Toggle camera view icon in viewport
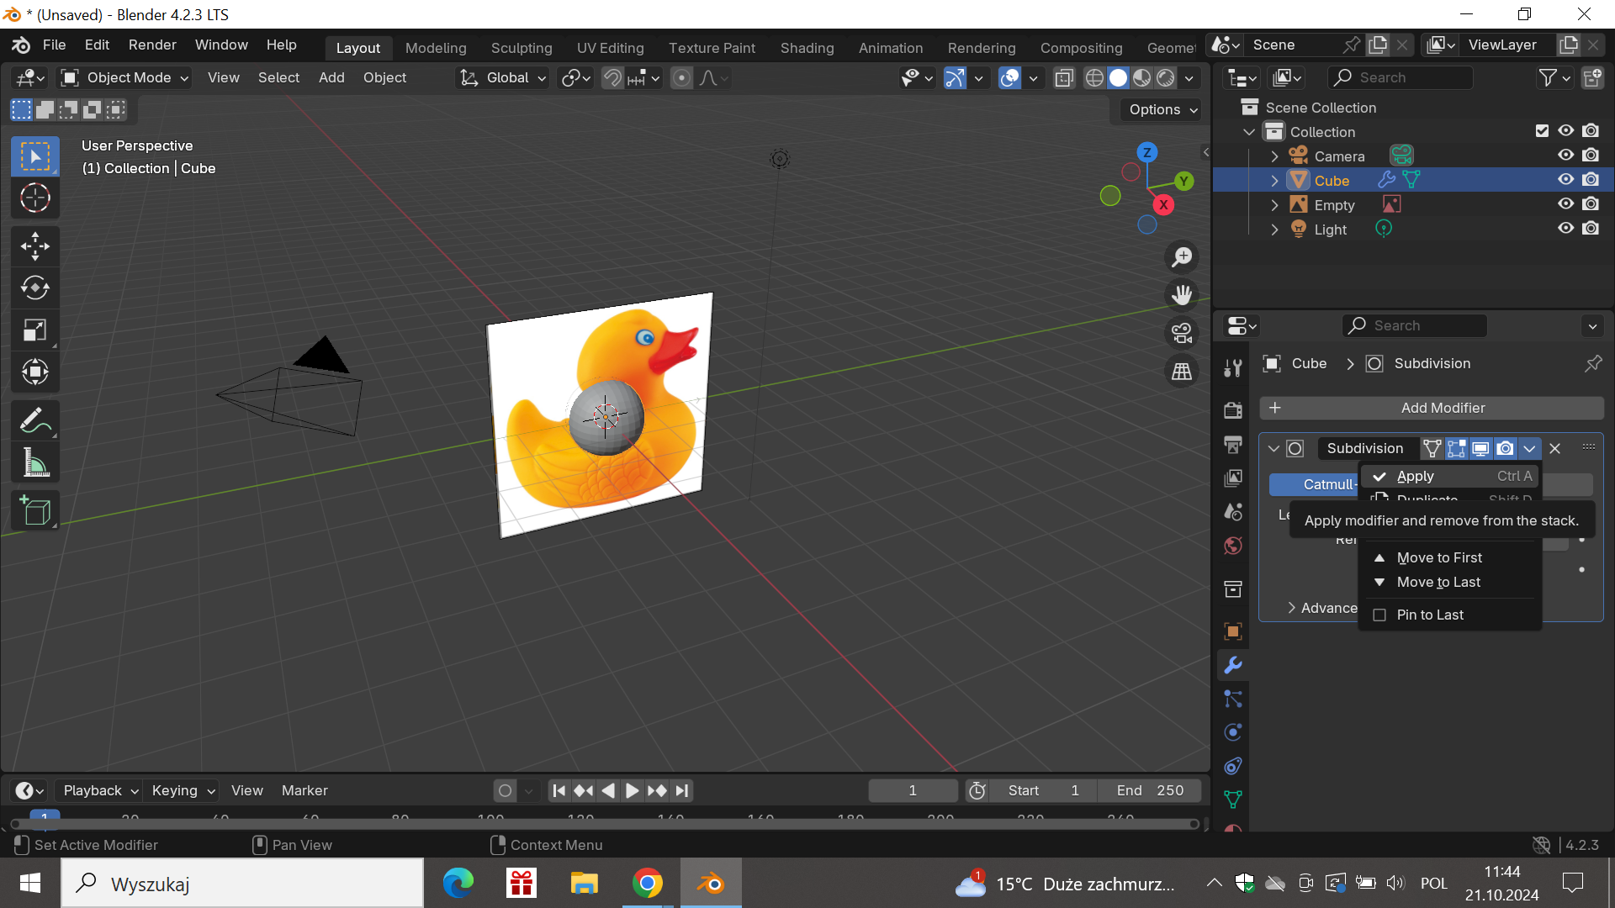Screen dimensions: 1615x908 pyautogui.click(x=1182, y=333)
